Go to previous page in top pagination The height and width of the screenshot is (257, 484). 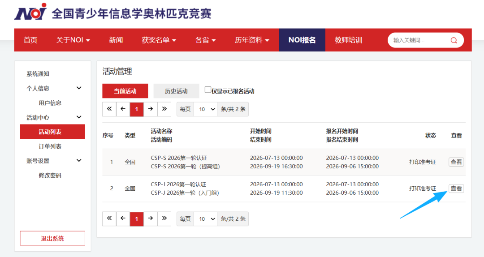tap(123, 109)
